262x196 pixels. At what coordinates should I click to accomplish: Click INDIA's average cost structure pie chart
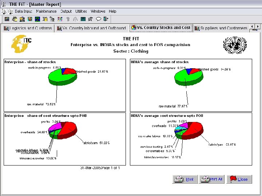click(189, 131)
